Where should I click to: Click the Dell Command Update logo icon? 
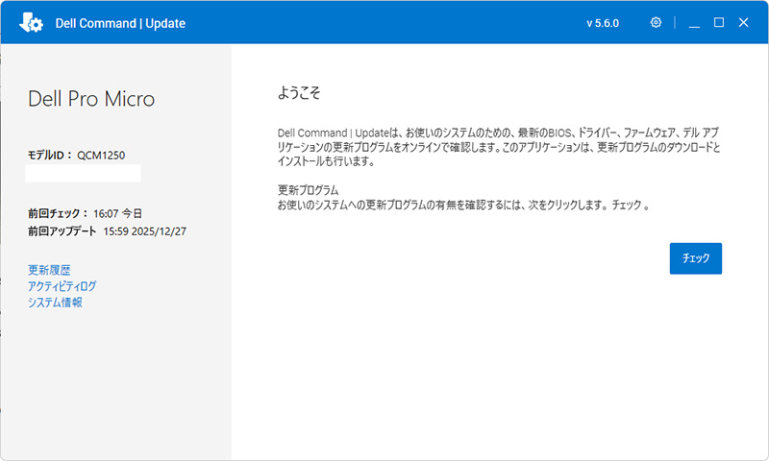click(x=31, y=22)
